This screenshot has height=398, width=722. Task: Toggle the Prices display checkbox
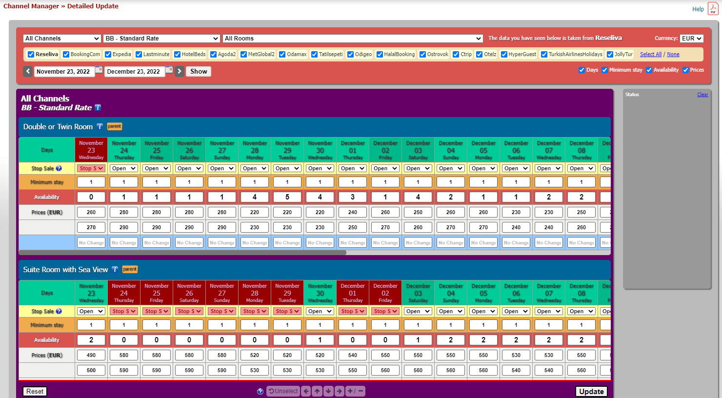click(x=685, y=70)
